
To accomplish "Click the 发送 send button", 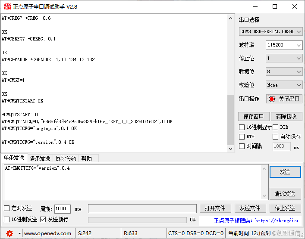I will (285, 172).
